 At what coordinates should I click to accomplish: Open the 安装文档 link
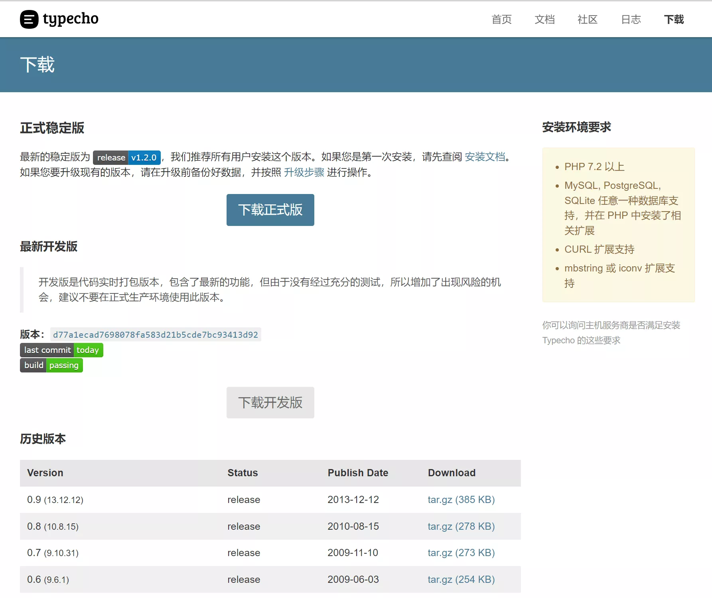(x=485, y=157)
